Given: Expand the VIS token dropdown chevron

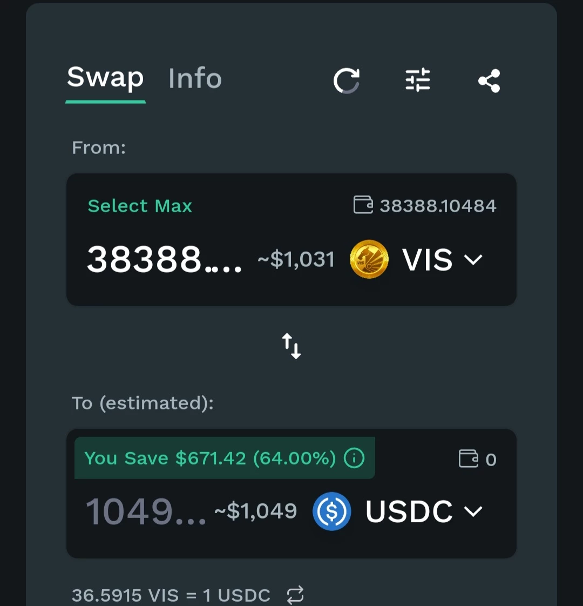Looking at the screenshot, I should pyautogui.click(x=473, y=259).
